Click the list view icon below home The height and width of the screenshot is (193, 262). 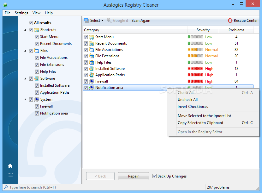pos(10,175)
